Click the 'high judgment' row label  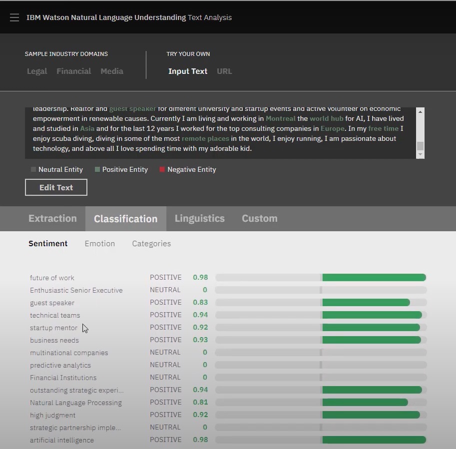point(52,415)
